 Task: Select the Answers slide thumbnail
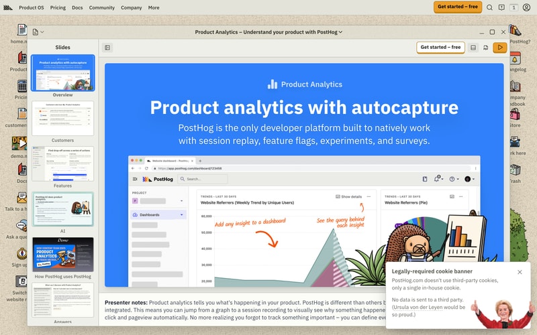coord(62,299)
